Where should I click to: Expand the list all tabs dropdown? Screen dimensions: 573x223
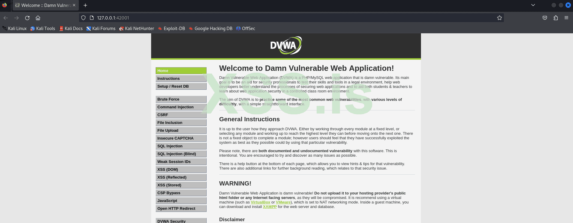533,5
